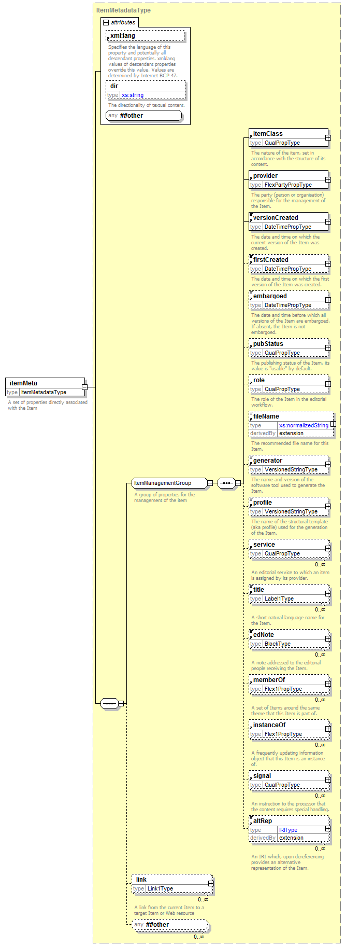Open the xs:normalizedString type link
The image size is (346, 946).
pyautogui.click(x=303, y=425)
